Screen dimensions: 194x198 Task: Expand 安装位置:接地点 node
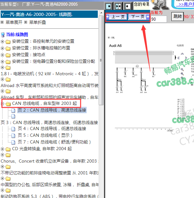pos(2,55)
